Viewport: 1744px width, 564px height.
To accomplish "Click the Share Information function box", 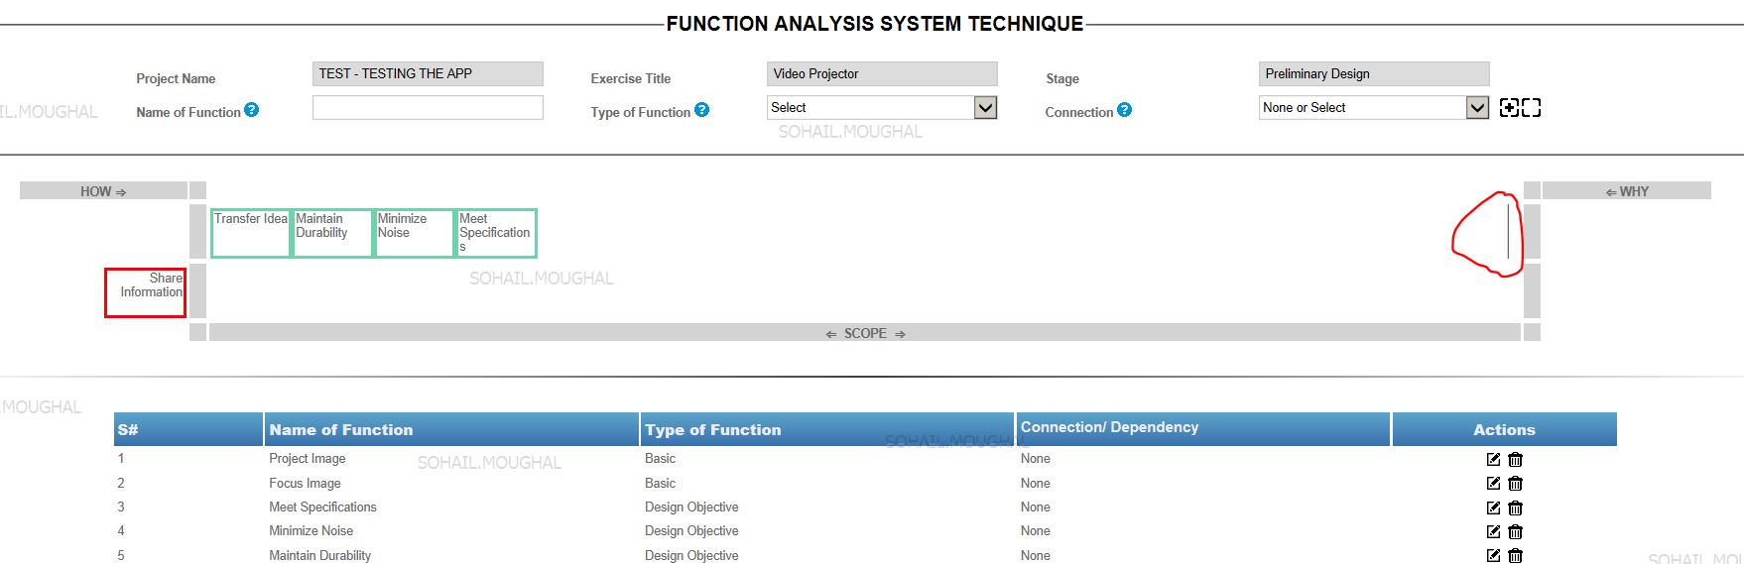I will pyautogui.click(x=146, y=292).
